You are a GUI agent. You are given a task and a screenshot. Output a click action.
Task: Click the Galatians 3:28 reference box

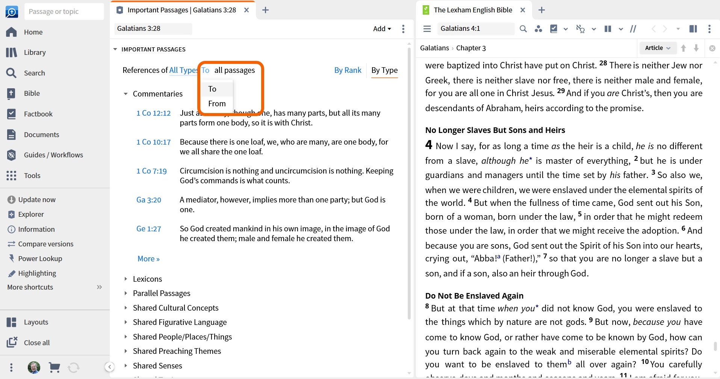(x=153, y=29)
